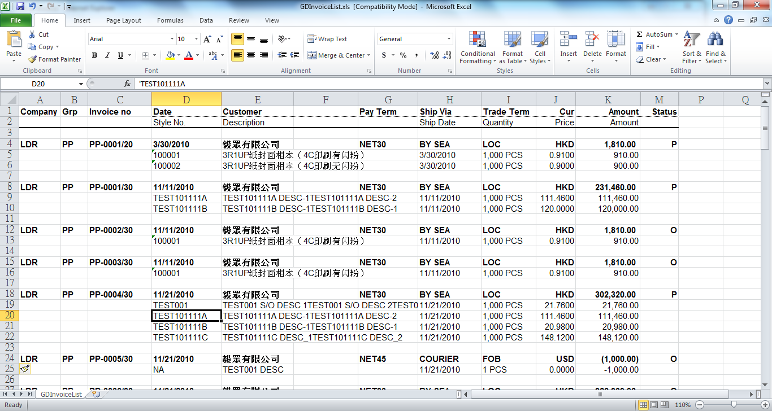This screenshot has height=411, width=772.
Task: Switch to Page Break Preview in status bar
Action: [666, 405]
